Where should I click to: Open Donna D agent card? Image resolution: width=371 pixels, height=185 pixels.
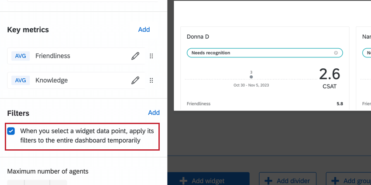[x=198, y=37]
